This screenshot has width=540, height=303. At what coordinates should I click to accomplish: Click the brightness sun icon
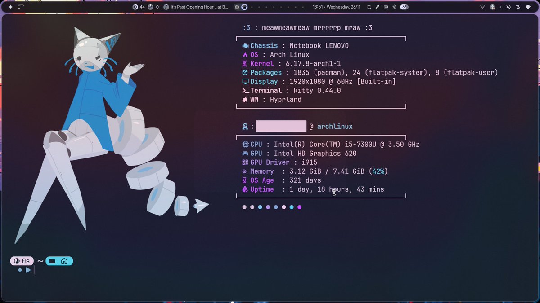(394, 7)
